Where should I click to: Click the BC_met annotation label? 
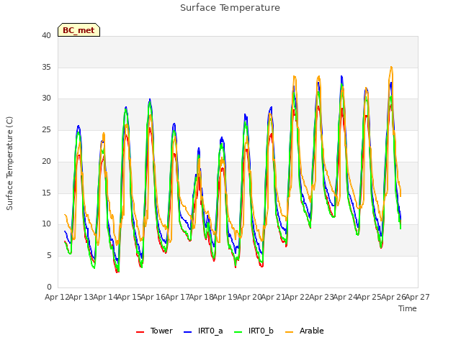pos(79,30)
